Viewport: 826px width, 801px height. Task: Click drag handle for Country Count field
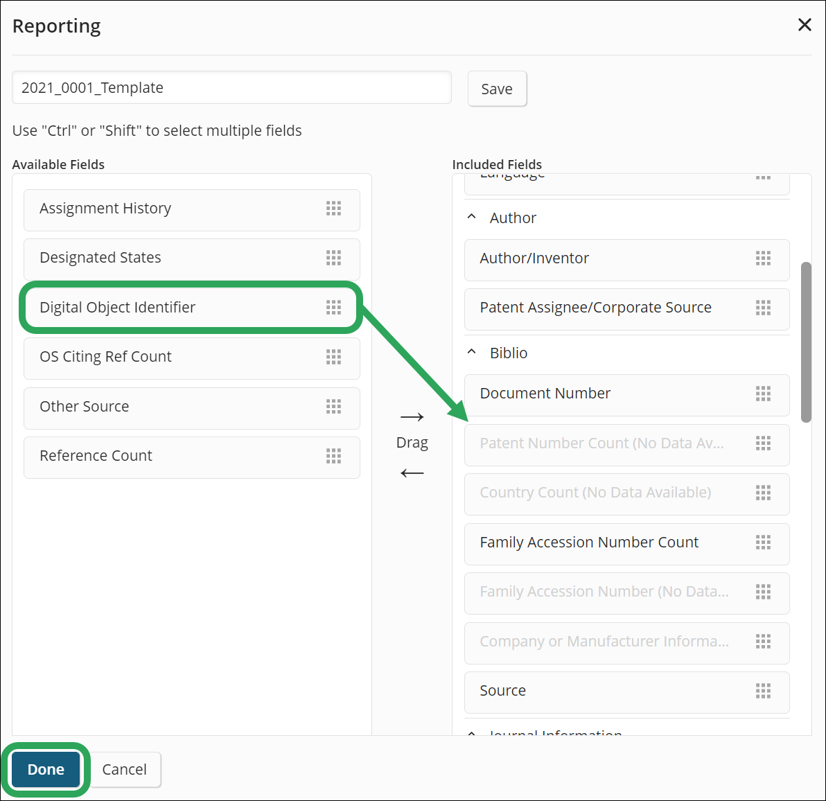click(764, 493)
